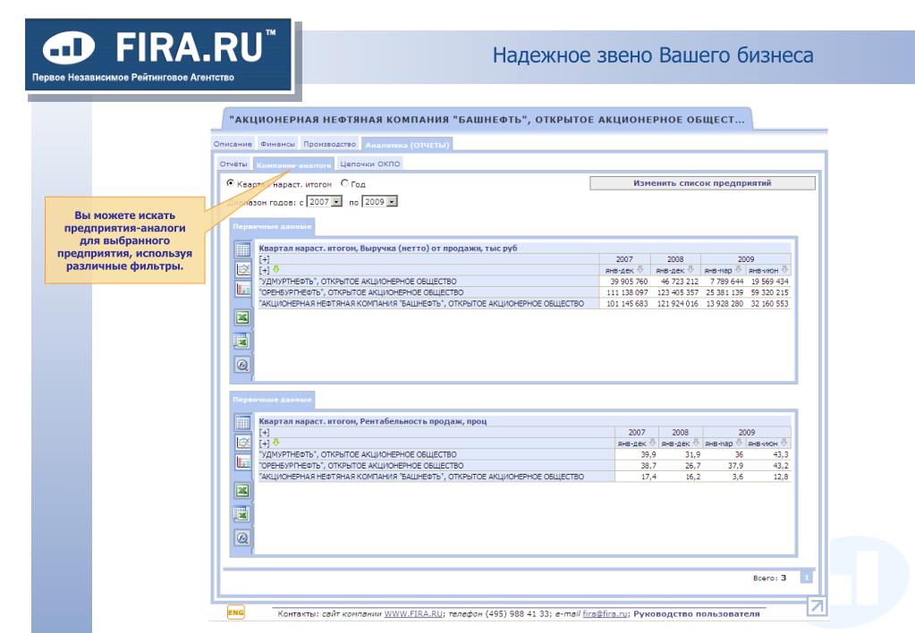Select БАШНЕФТЬ row in the Рентабельность продаж table
Viewport: 915px width, 633px height.
(x=524, y=477)
